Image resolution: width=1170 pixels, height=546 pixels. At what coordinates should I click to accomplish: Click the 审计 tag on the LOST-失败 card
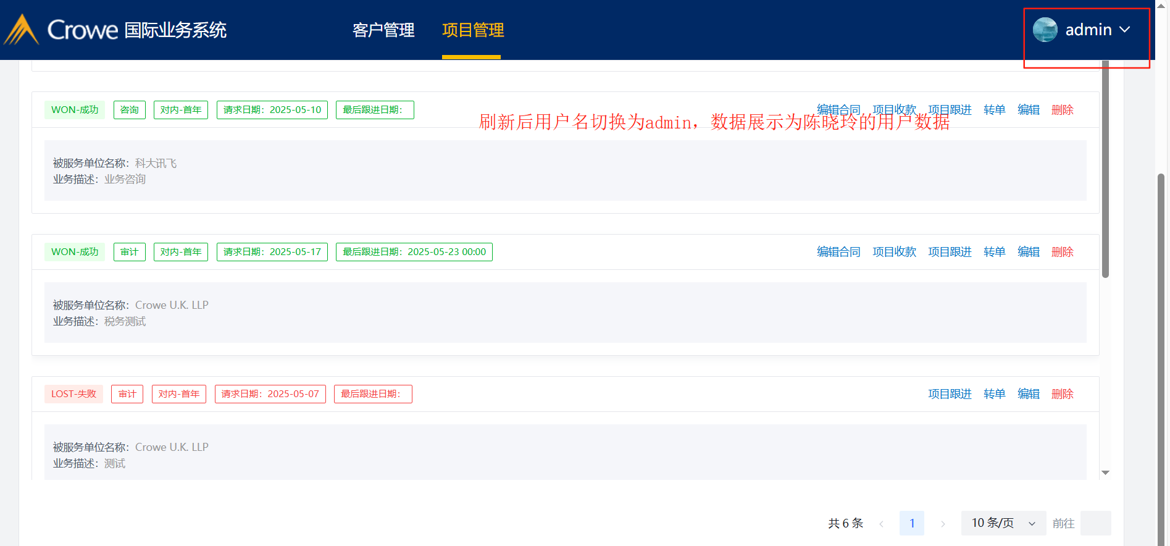click(x=127, y=394)
